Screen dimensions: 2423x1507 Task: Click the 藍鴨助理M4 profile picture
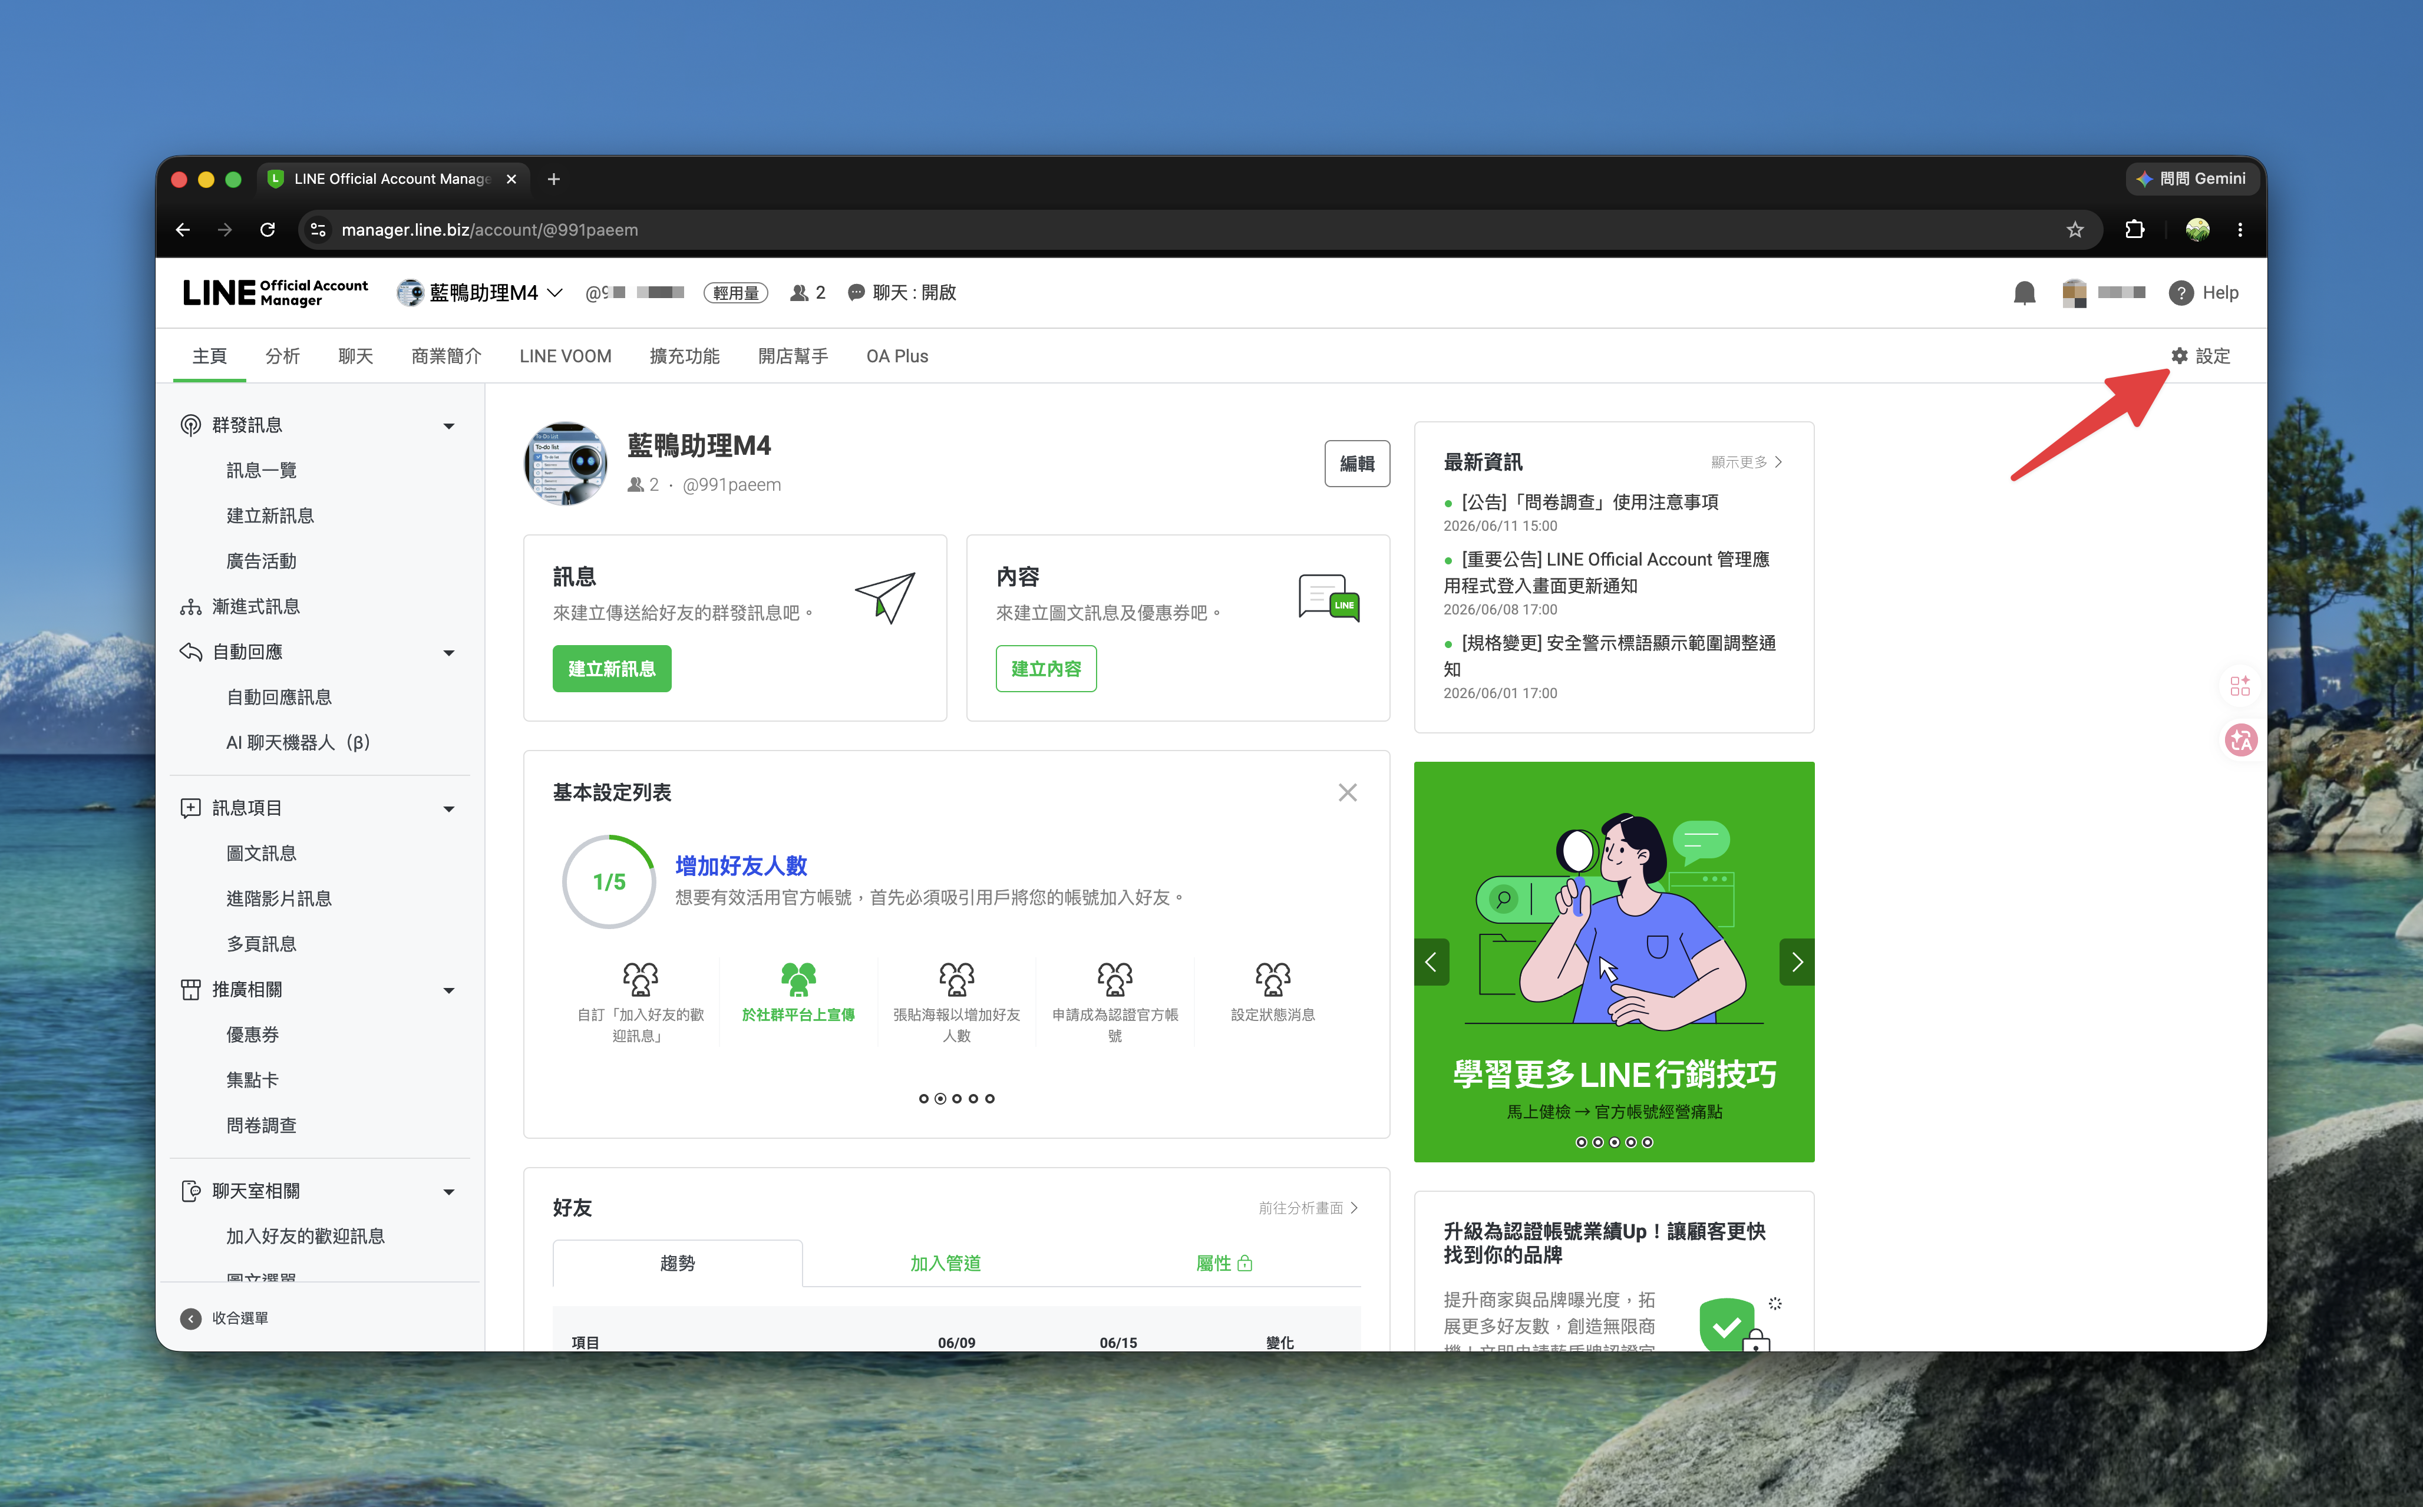(x=566, y=464)
